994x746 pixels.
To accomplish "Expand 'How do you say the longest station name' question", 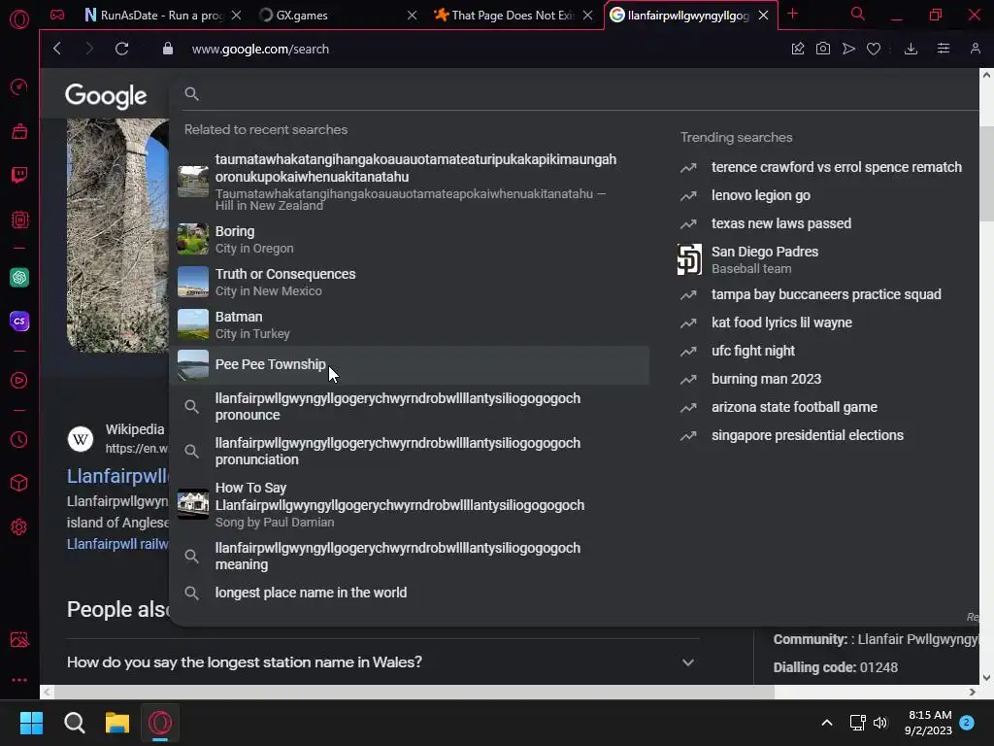I will 382,662.
